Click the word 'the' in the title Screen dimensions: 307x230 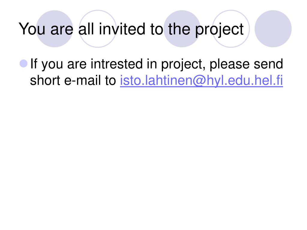coord(179,29)
